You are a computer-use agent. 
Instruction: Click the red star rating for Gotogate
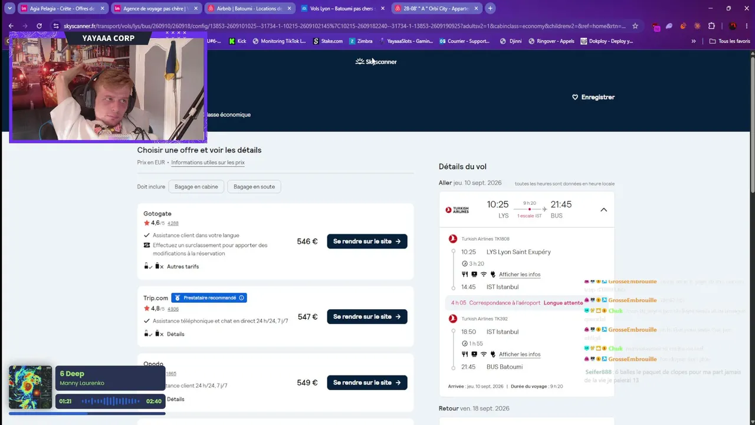(x=146, y=223)
